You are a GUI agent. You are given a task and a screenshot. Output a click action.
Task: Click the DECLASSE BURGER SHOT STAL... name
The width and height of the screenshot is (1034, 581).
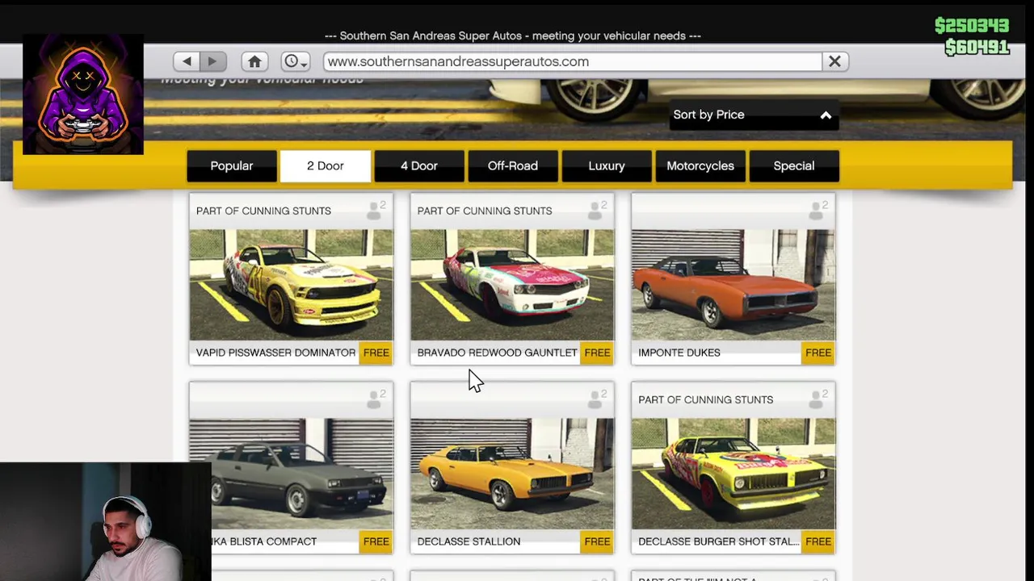pyautogui.click(x=718, y=541)
